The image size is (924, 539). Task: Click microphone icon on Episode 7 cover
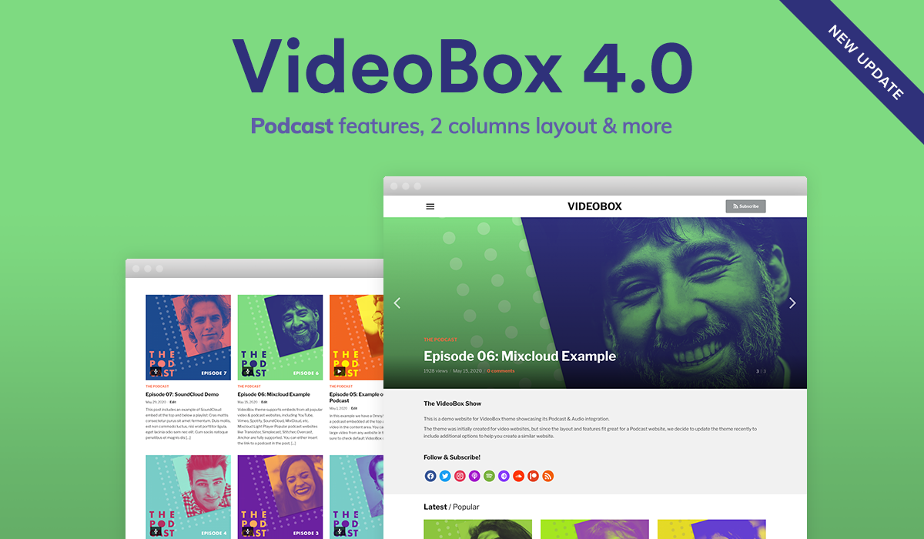[x=156, y=371]
